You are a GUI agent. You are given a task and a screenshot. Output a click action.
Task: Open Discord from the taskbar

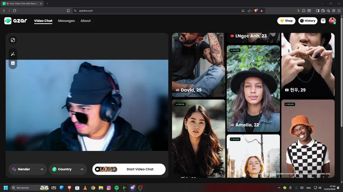coord(132,188)
